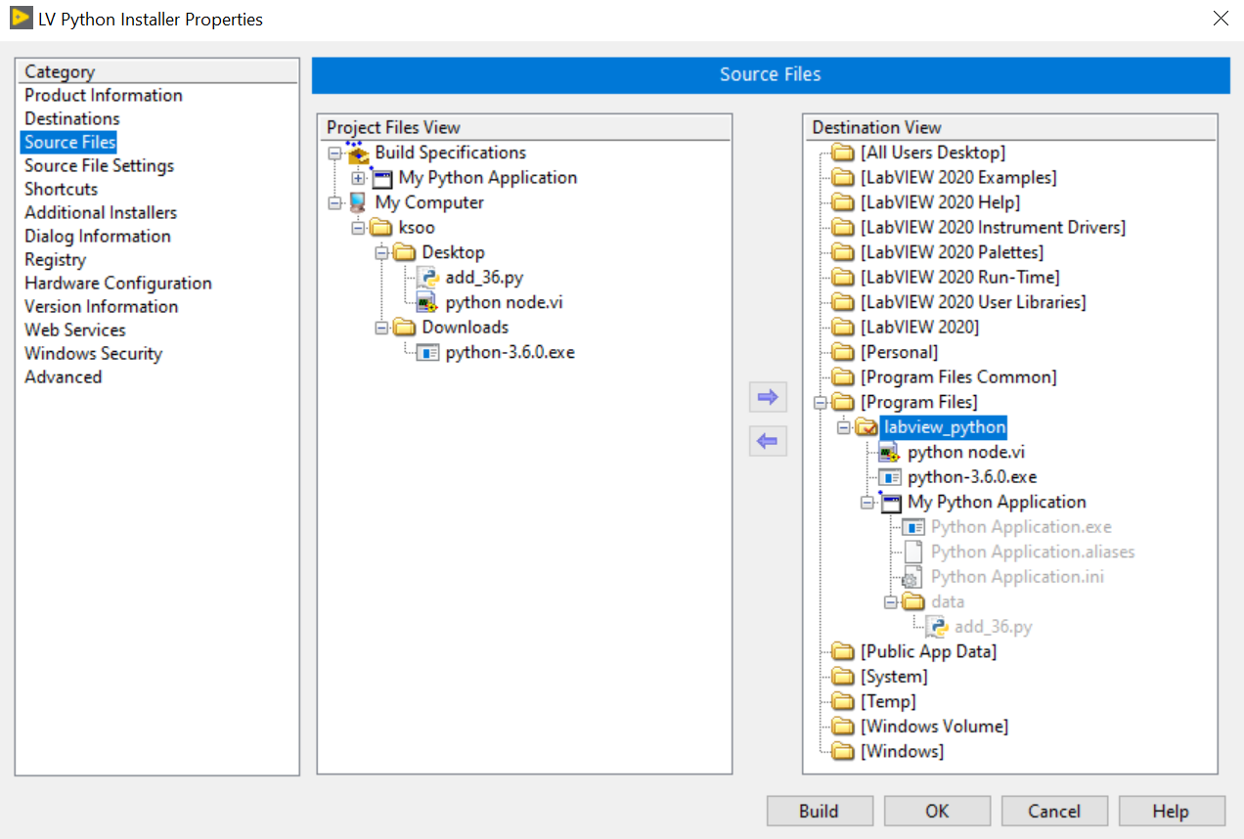Select the [Public App Data] text
Image resolution: width=1244 pixels, height=839 pixels.
point(928,651)
